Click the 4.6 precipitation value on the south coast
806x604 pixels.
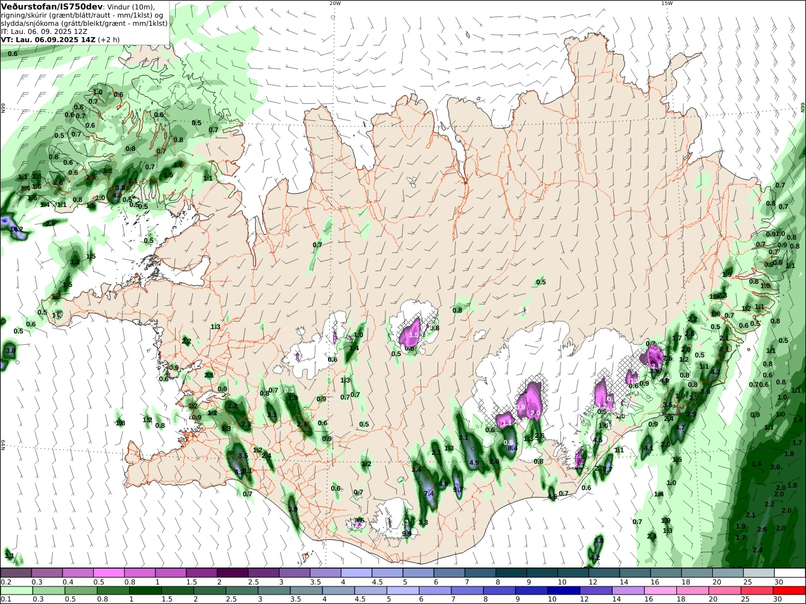click(552, 496)
